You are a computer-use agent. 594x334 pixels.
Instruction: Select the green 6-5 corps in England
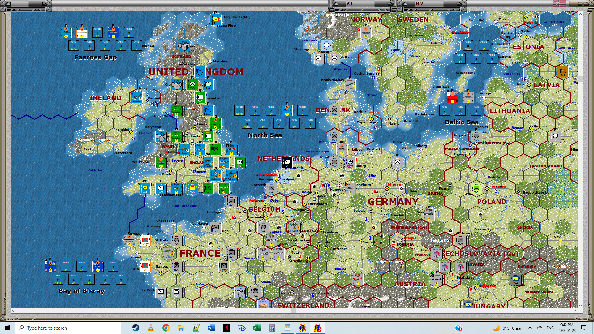tap(216, 149)
